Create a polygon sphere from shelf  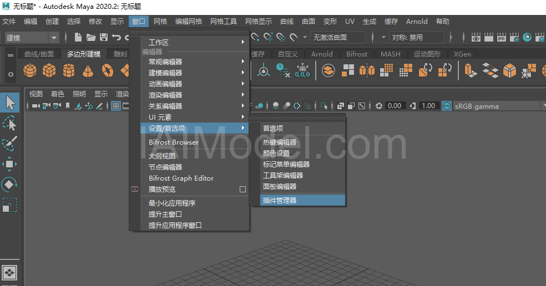[30, 70]
